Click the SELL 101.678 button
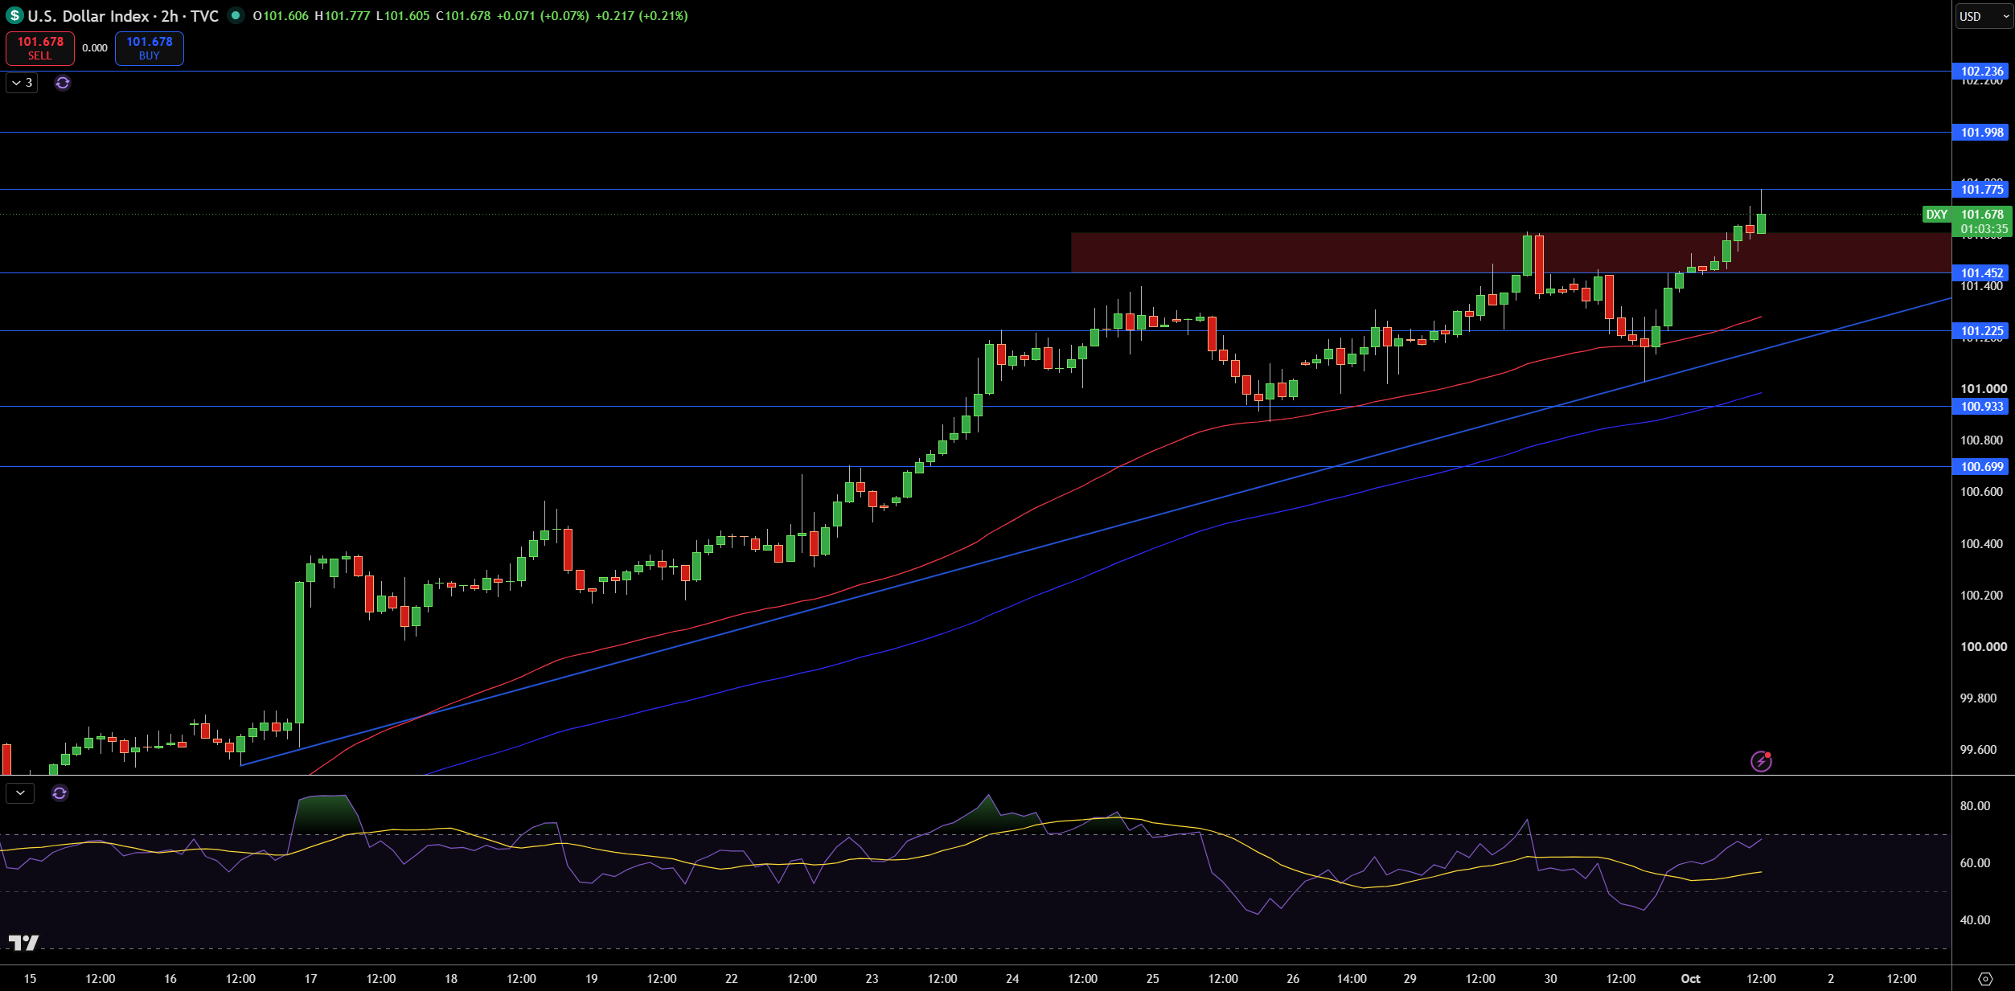2015x991 pixels. click(x=40, y=48)
